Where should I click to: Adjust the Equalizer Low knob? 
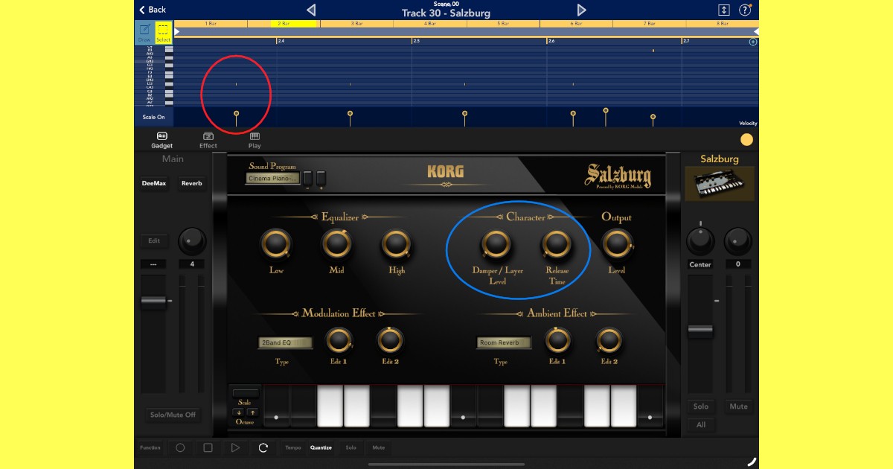tap(276, 243)
